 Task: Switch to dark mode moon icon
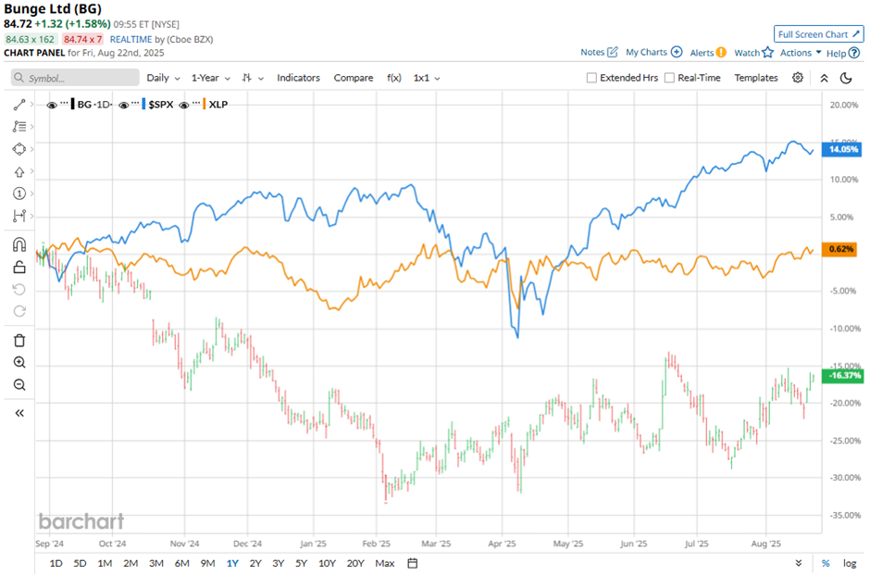[846, 79]
